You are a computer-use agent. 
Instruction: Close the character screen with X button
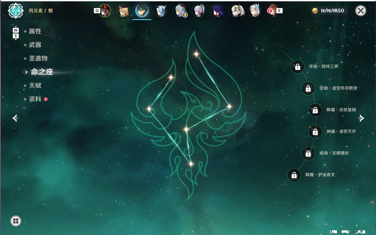pyautogui.click(x=361, y=11)
